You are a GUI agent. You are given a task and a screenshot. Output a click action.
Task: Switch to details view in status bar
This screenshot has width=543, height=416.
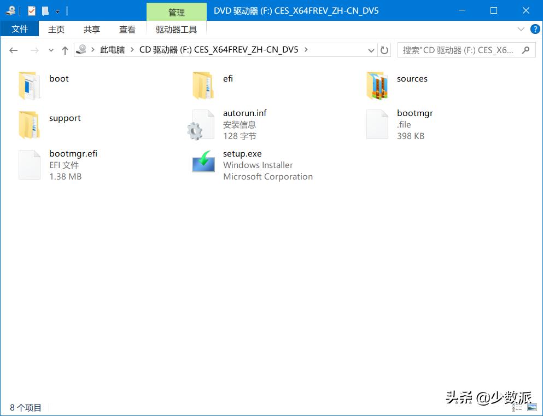click(x=517, y=407)
